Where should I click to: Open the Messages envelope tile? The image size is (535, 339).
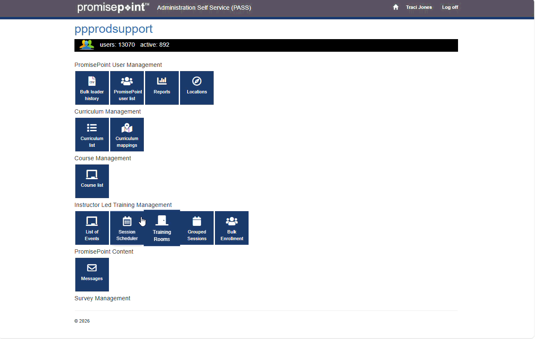click(x=92, y=275)
